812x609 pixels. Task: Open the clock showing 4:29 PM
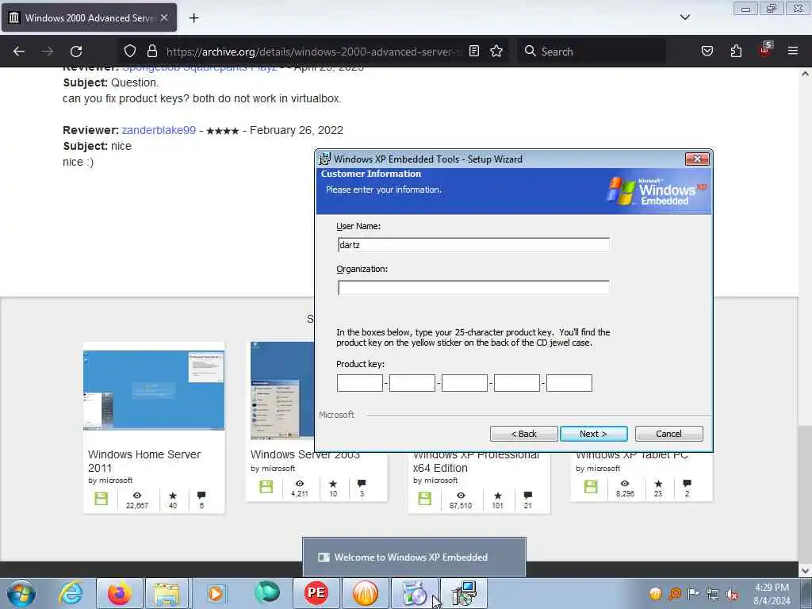coord(772,594)
